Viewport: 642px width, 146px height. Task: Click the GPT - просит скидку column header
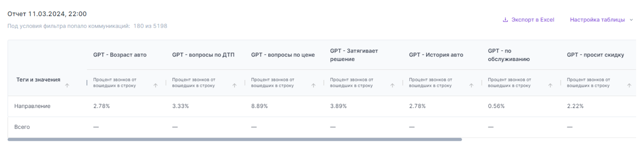595,55
